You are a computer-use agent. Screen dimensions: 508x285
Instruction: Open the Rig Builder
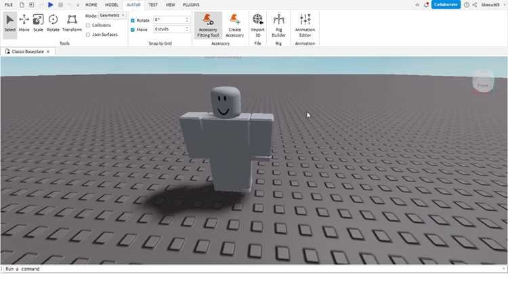pos(278,26)
